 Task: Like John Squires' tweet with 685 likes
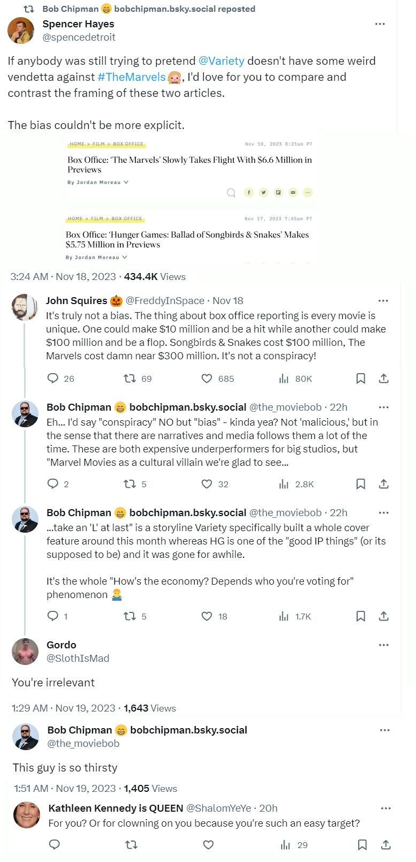207,379
